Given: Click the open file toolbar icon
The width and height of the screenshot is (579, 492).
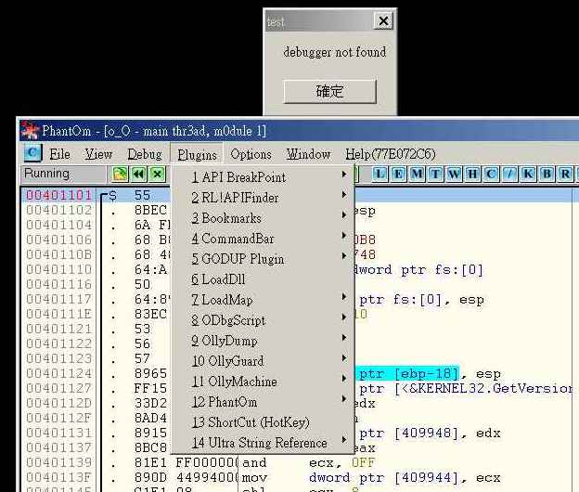Looking at the screenshot, I should point(120,174).
